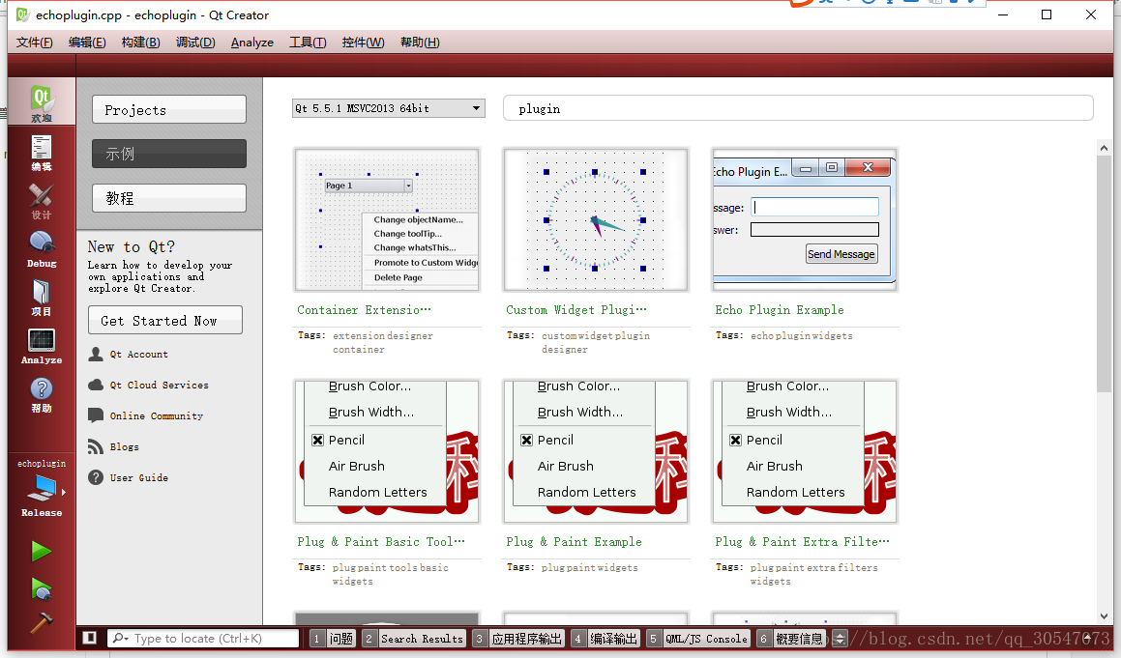Select the 示例 (Examples) tab button
The height and width of the screenshot is (658, 1121).
click(168, 154)
